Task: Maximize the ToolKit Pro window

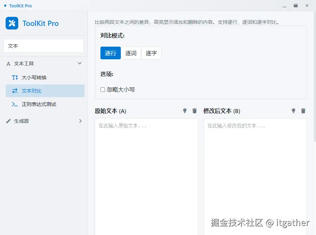Action: 296,6
